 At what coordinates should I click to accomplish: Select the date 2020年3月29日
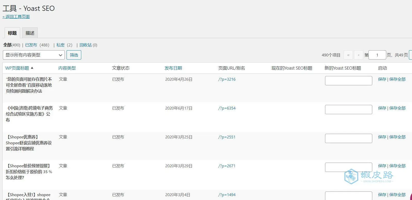179,166
